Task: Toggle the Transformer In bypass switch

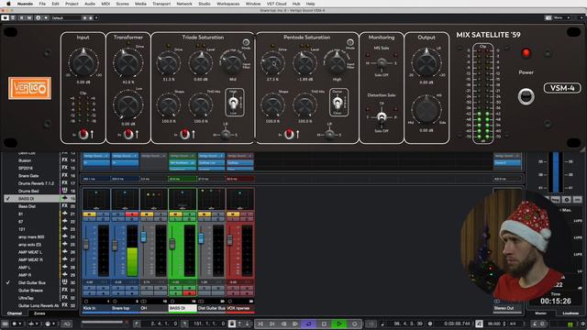Action: point(128,134)
